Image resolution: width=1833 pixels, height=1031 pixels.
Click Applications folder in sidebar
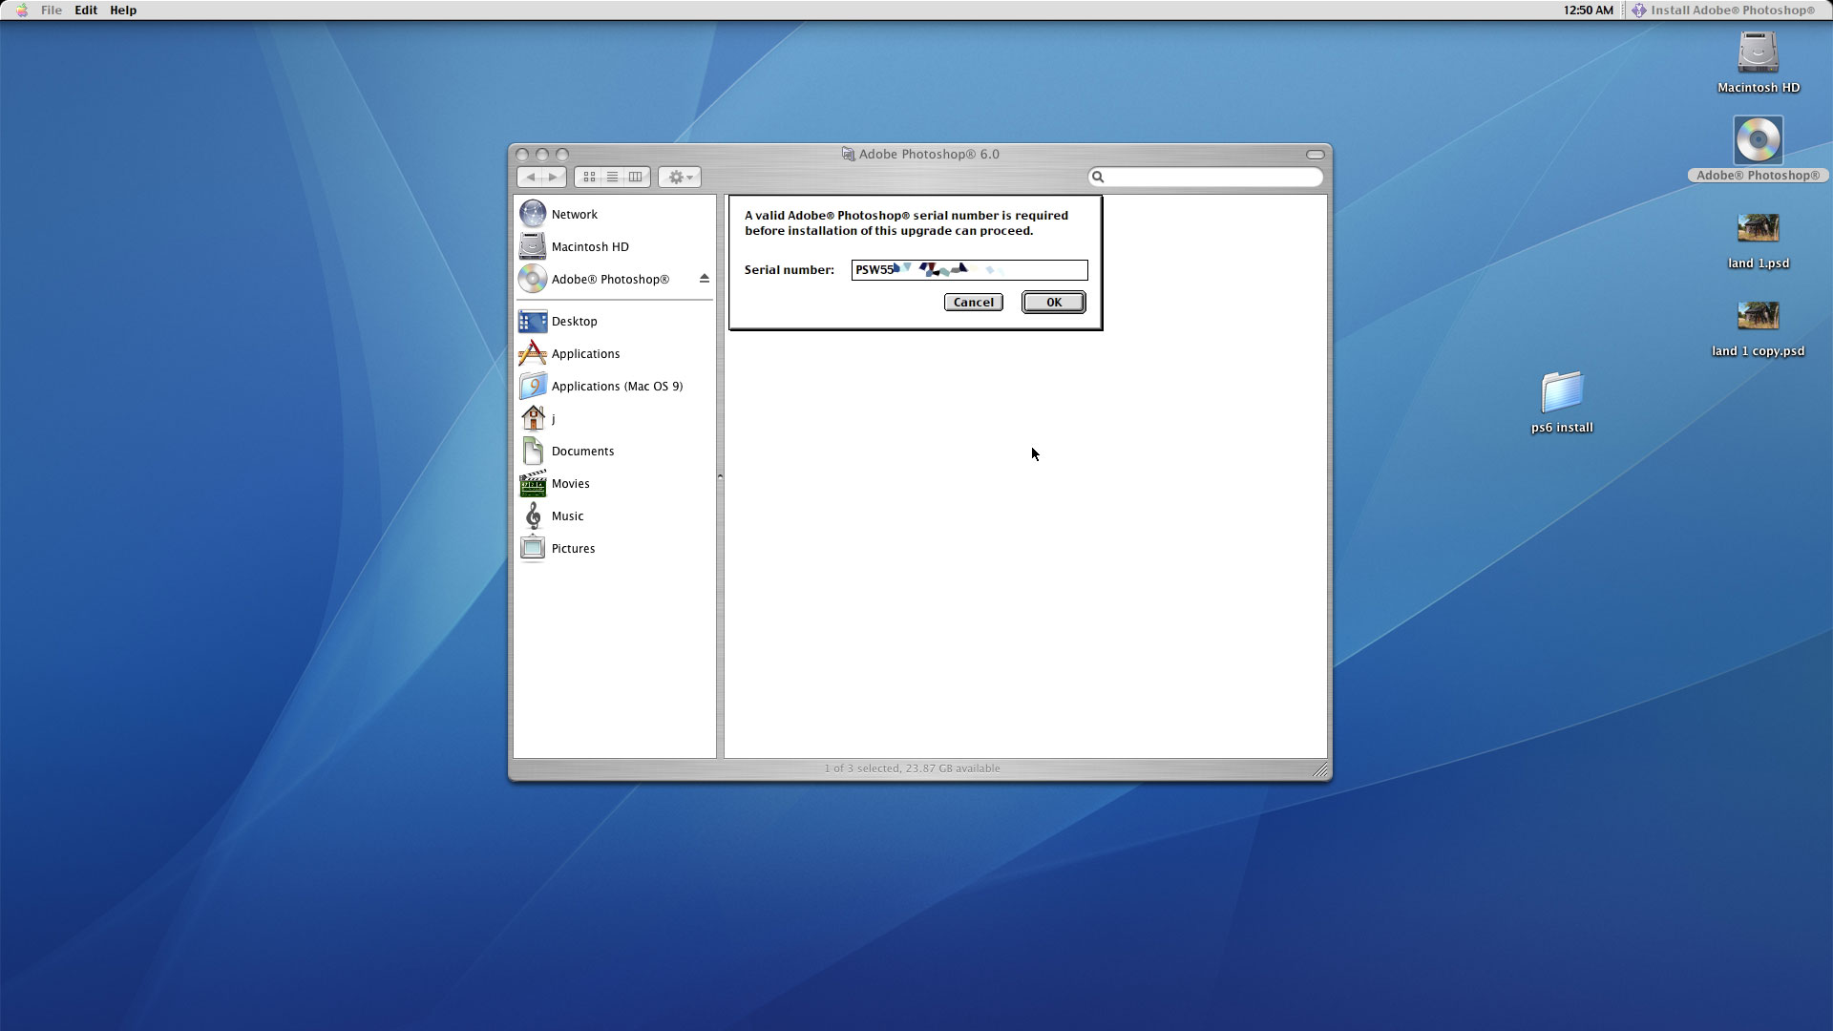pos(585,352)
